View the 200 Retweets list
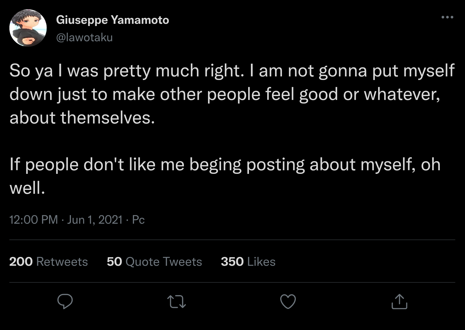The image size is (465, 330). click(48, 262)
